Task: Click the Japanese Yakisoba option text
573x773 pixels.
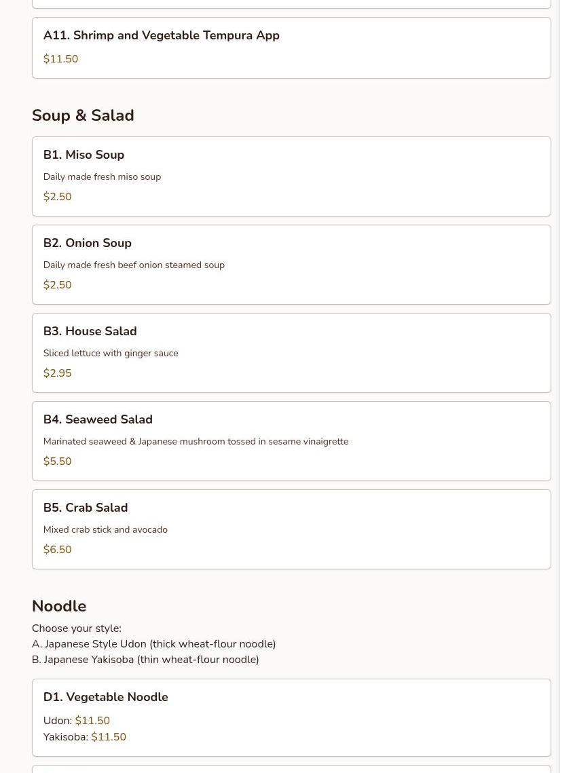Action: tap(145, 660)
